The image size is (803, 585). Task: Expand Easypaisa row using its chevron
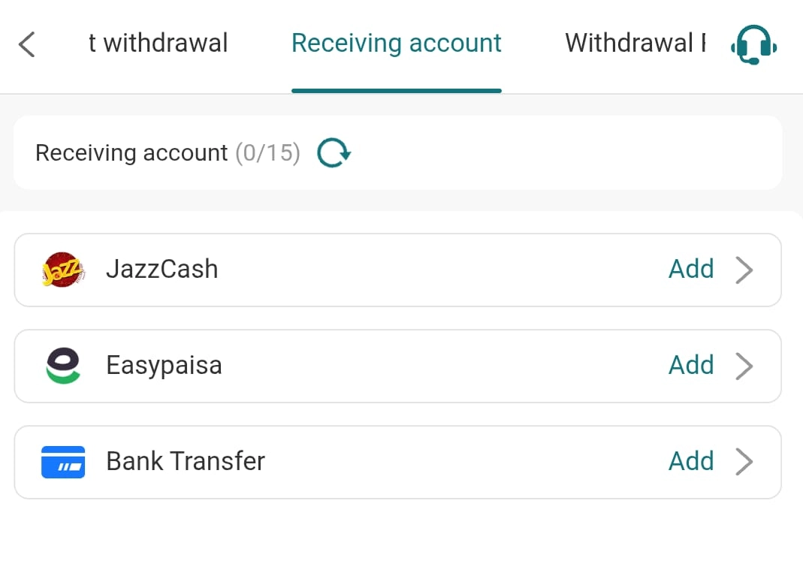[x=744, y=366]
